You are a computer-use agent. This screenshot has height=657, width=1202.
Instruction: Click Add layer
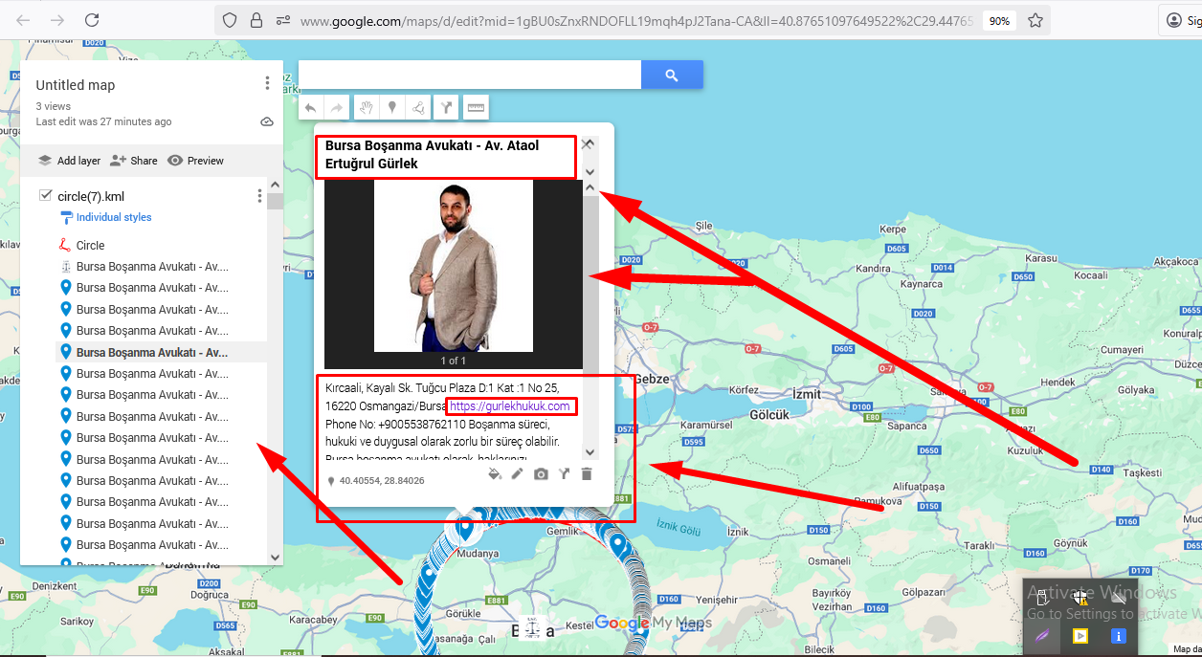coord(69,161)
